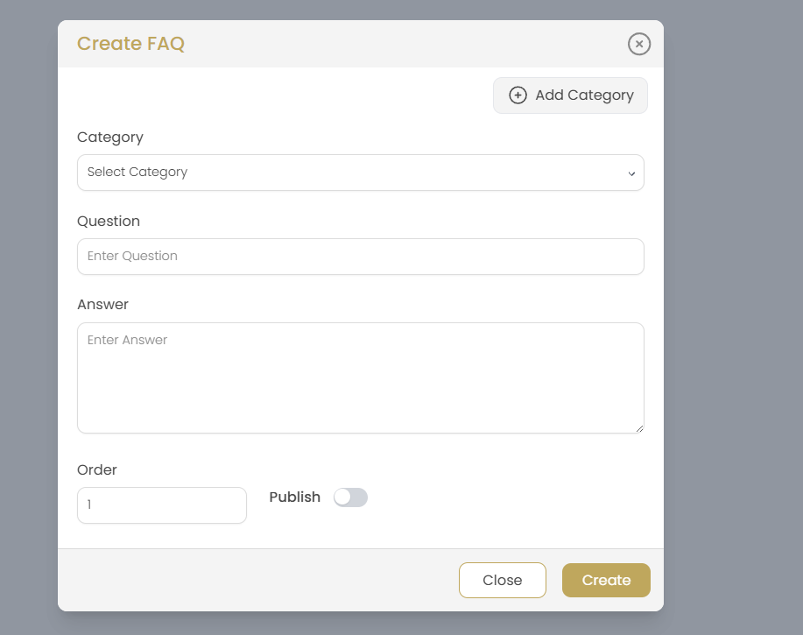Click the circled plus icon beside Add Category
The height and width of the screenshot is (635, 803).
pyautogui.click(x=518, y=95)
